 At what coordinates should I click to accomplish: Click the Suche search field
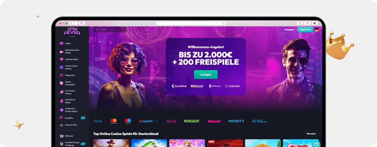110,30
